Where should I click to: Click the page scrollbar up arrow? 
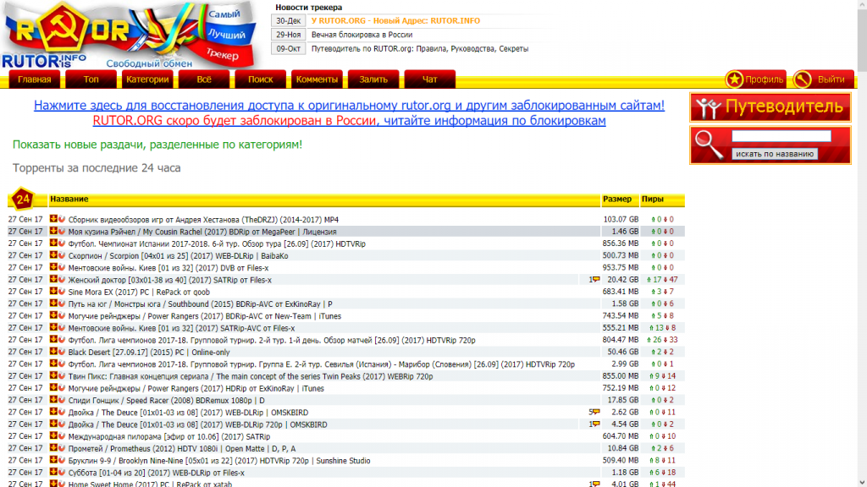[862, 5]
